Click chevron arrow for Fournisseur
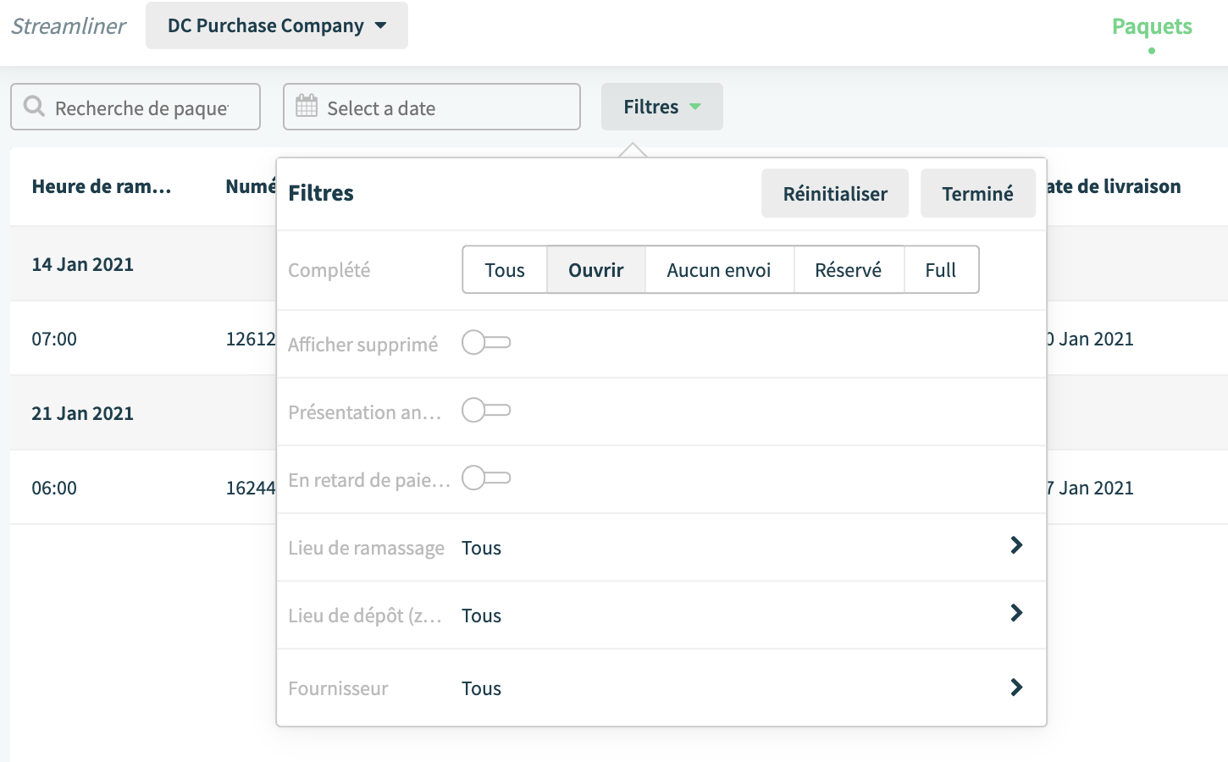This screenshot has height=762, width=1228. 1016,687
